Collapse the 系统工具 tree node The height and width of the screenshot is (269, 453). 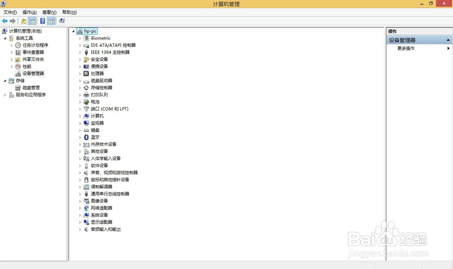point(5,38)
